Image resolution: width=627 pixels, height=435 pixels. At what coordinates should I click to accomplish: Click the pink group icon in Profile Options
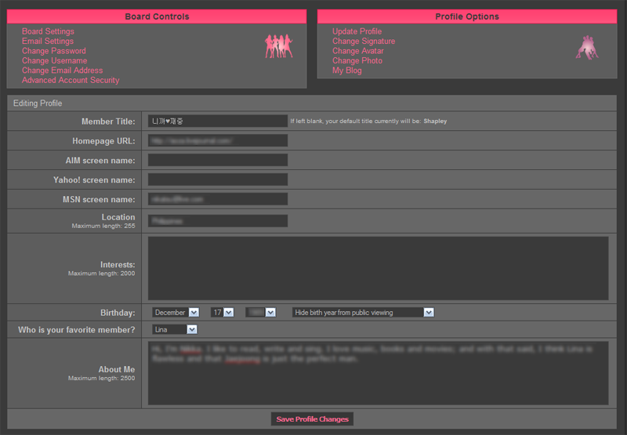587,48
